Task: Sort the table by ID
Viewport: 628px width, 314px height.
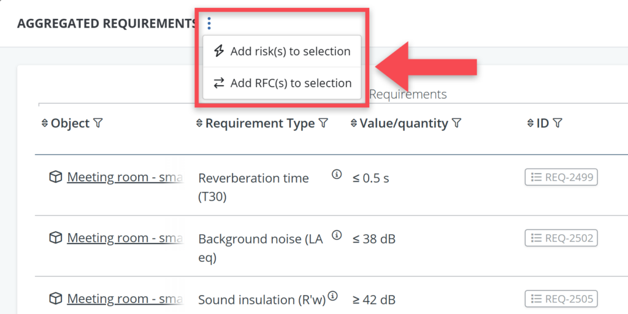Action: click(530, 123)
